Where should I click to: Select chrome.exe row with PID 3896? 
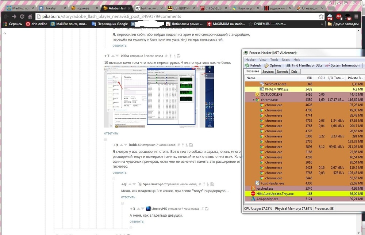click(x=304, y=147)
